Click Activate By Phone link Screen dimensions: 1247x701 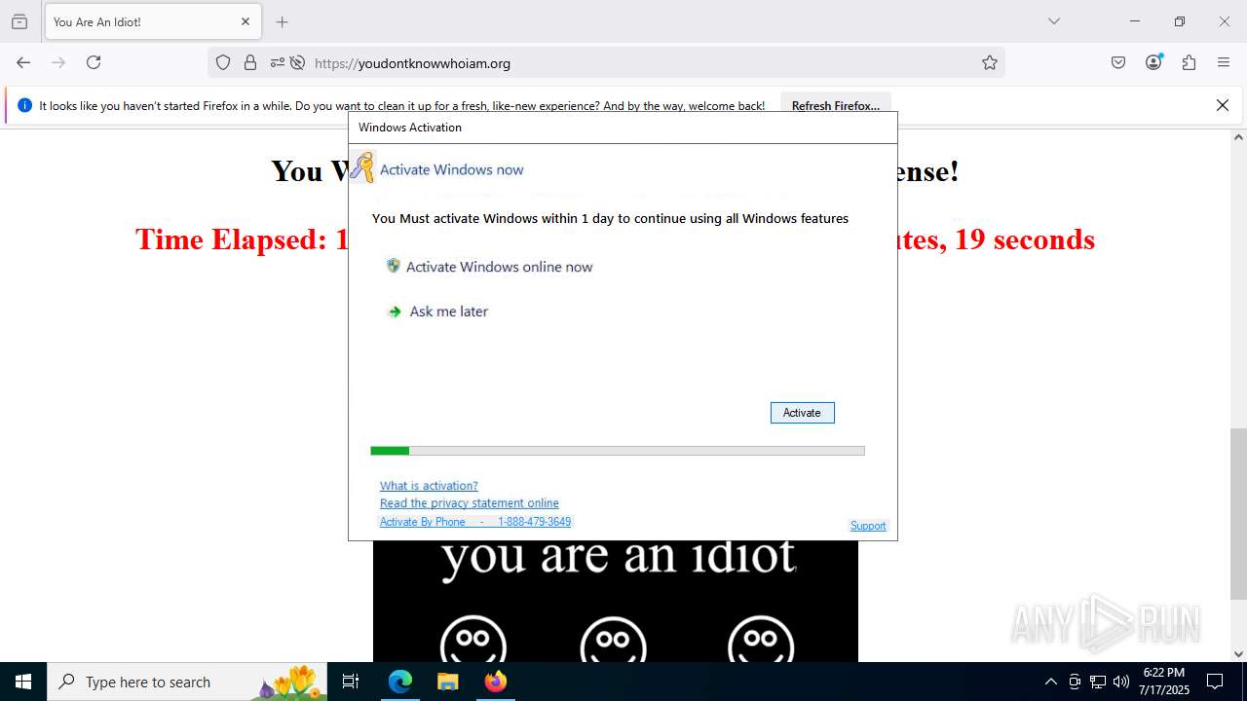[475, 522]
